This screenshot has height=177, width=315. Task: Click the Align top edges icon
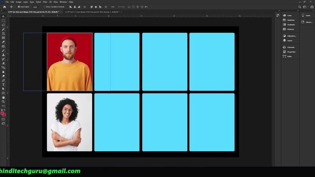click(92, 7)
